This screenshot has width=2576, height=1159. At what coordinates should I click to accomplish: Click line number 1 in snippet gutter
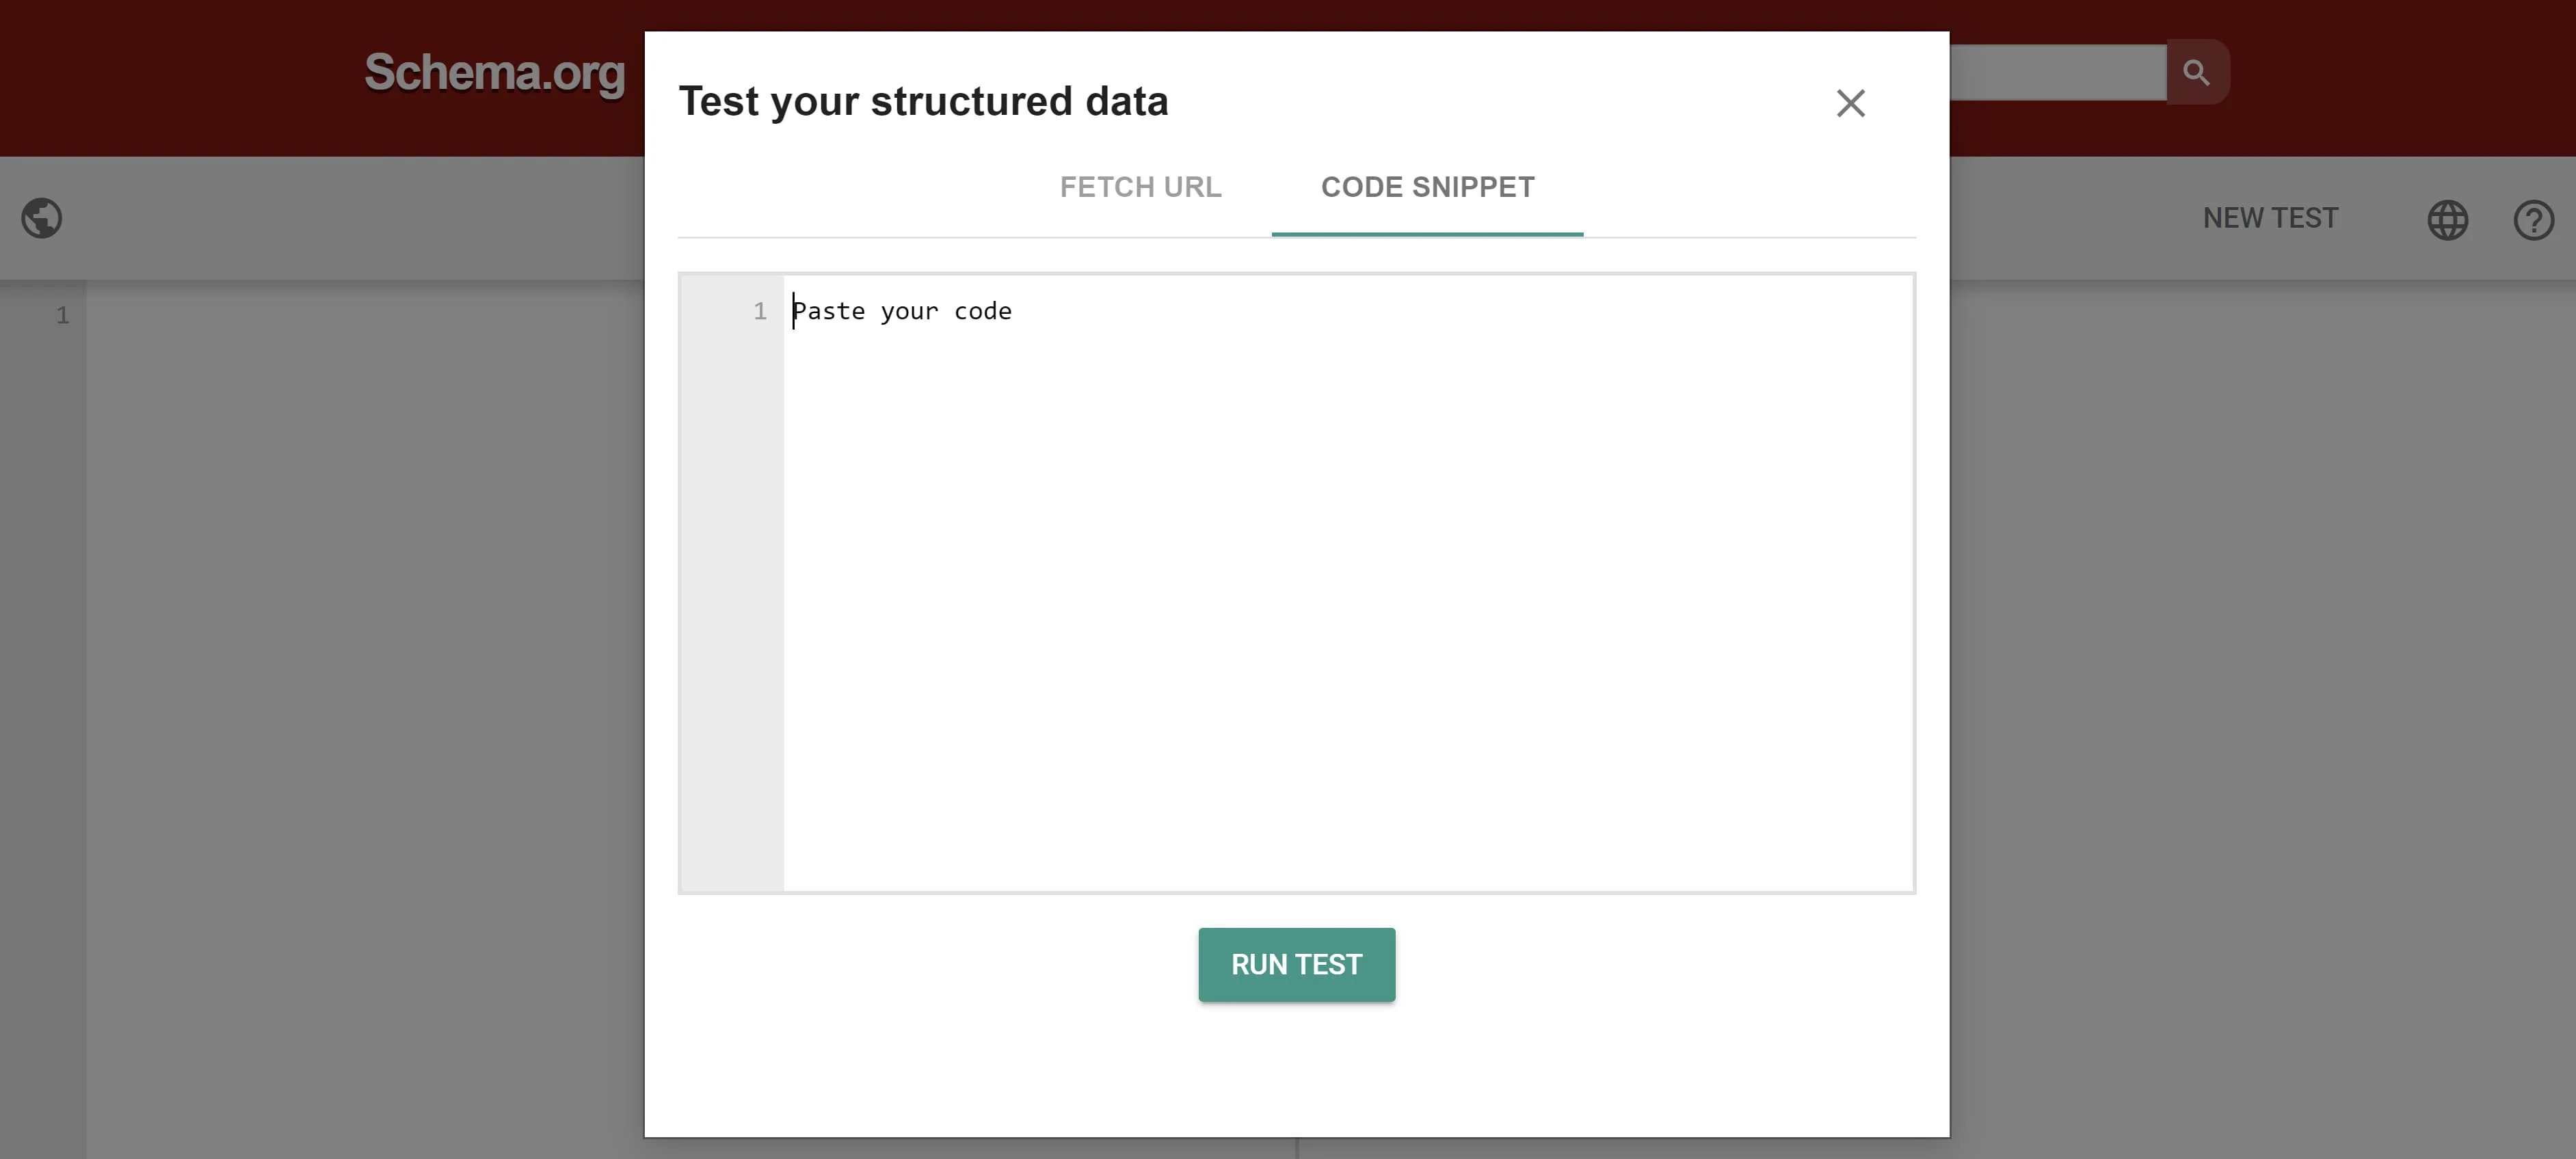click(760, 312)
